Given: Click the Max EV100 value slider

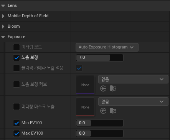Looking at the screenshot, I should tap(99, 133).
